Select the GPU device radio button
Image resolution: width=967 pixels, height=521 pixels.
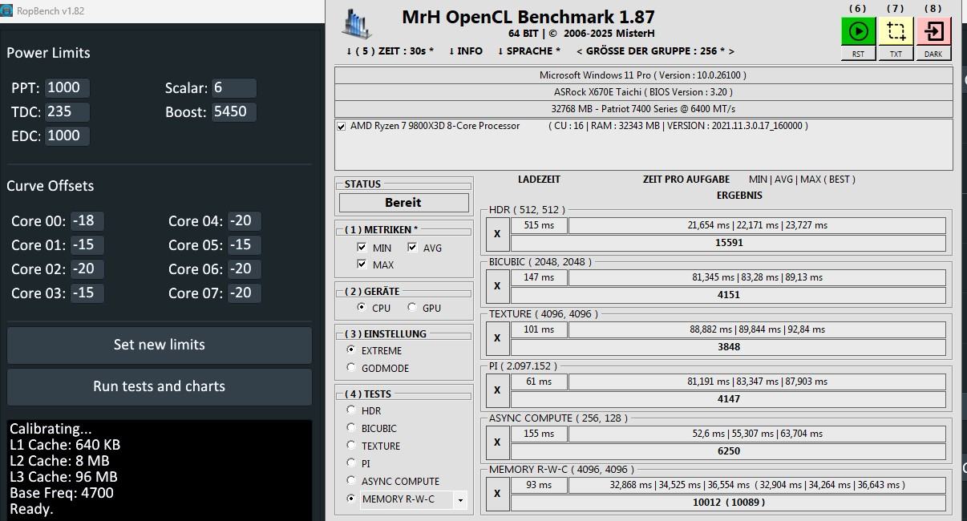[x=412, y=307]
